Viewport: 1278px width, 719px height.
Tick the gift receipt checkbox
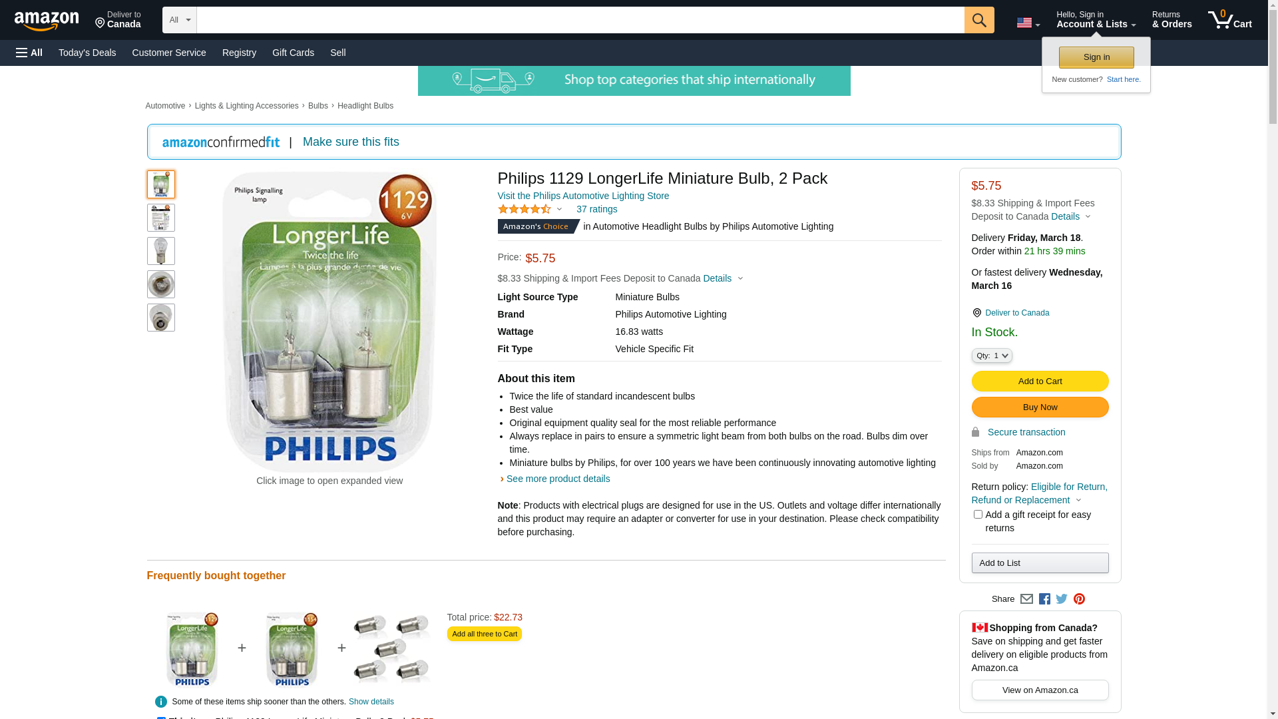977,514
